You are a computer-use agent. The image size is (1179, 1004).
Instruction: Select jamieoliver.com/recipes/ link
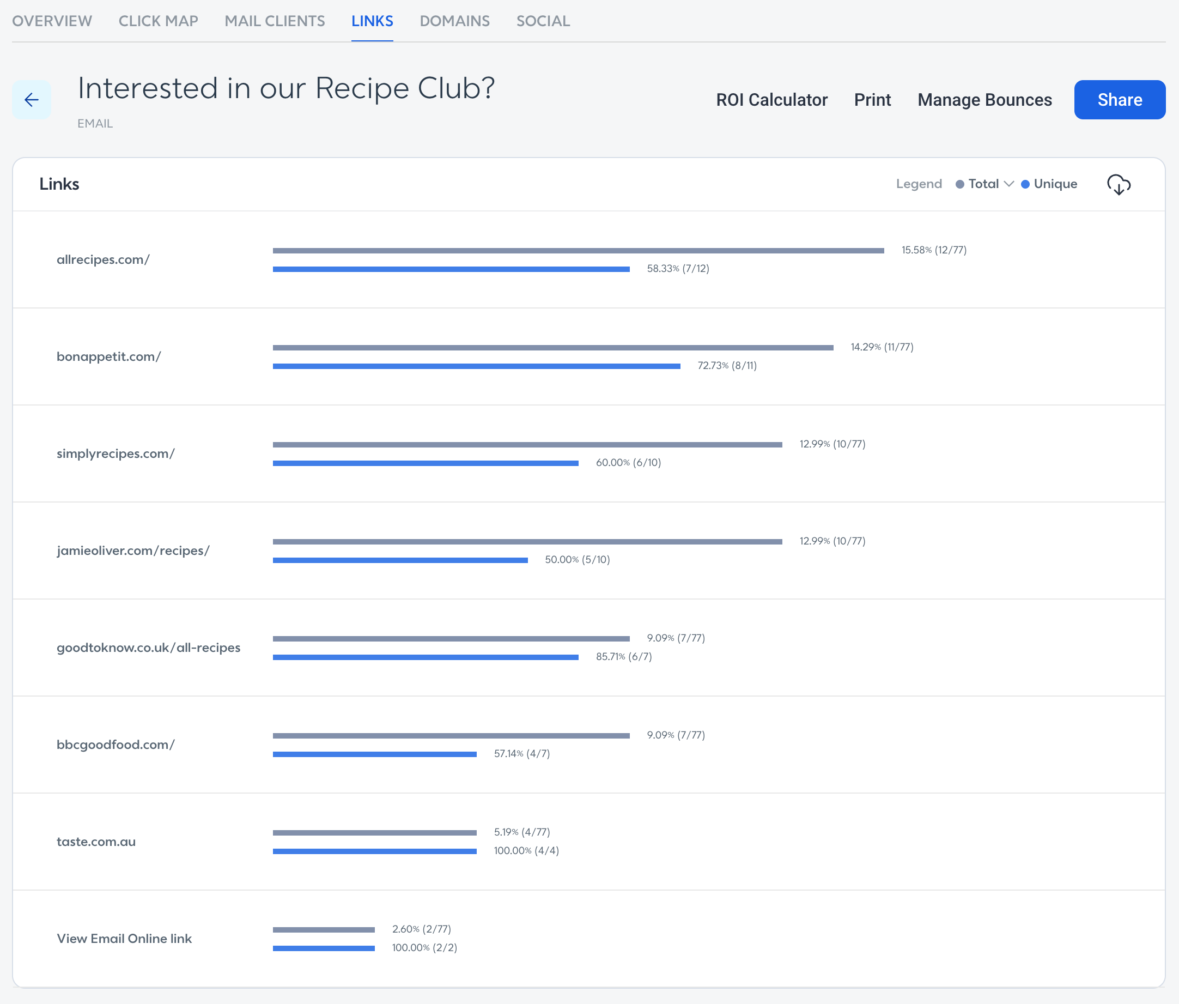click(x=133, y=551)
